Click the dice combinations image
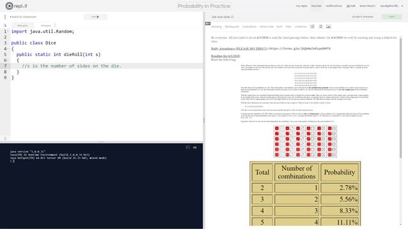Image resolution: width=408 pixels, height=229 pixels. (x=305, y=141)
